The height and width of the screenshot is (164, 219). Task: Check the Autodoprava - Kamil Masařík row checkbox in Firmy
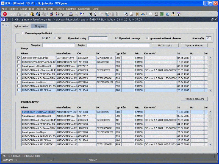[x=19, y=66]
